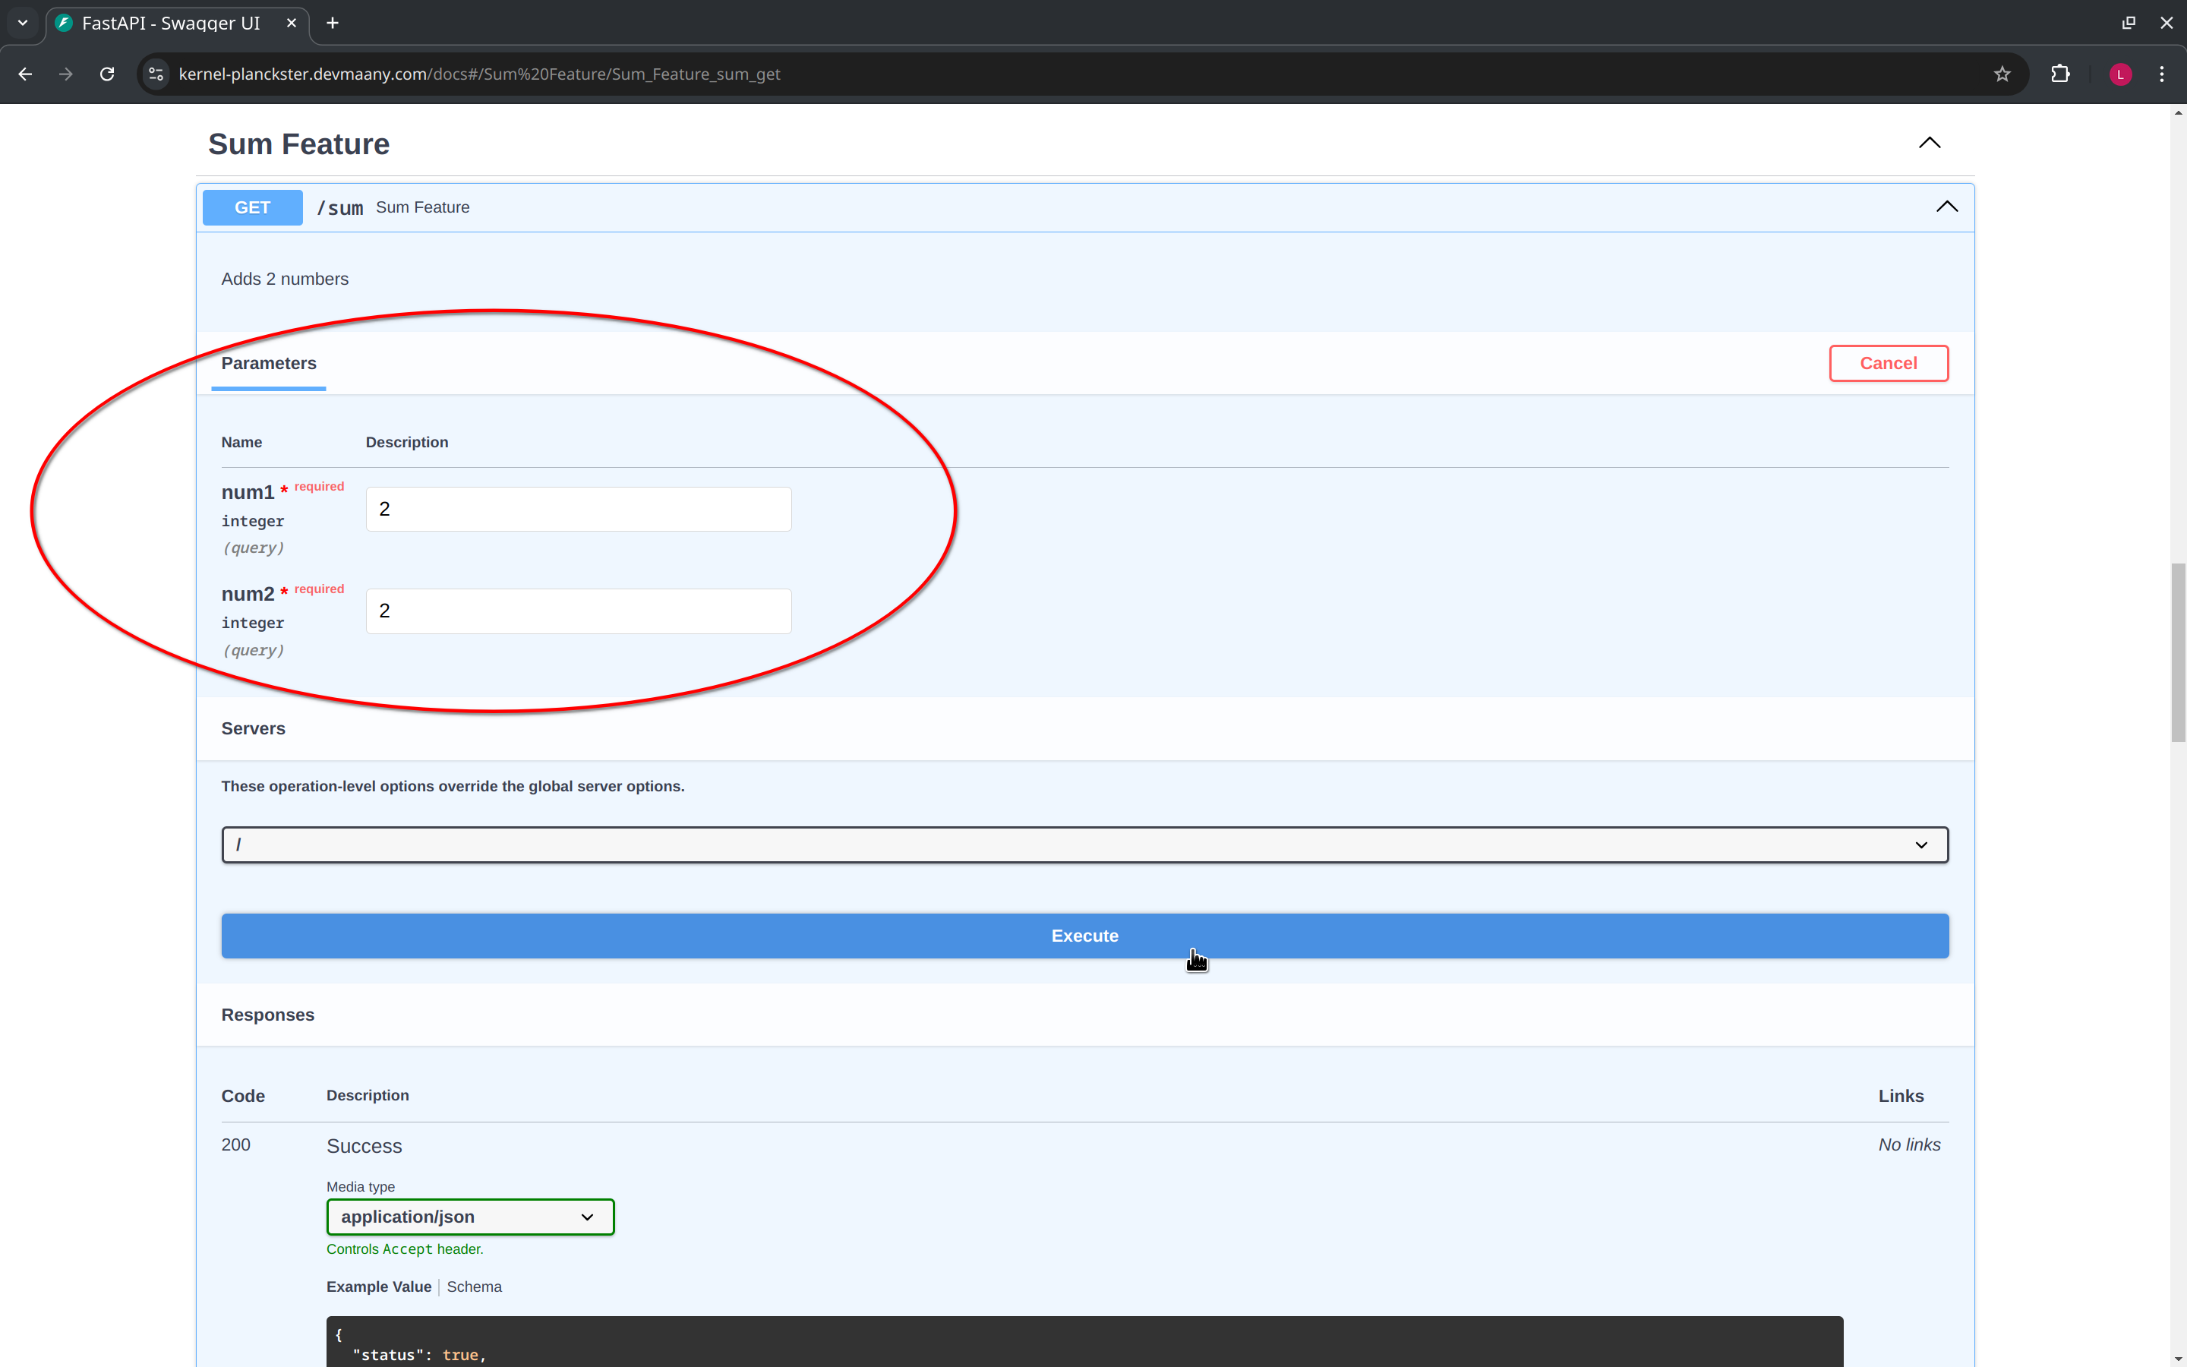Execute the sum request
The width and height of the screenshot is (2187, 1367).
click(x=1084, y=936)
